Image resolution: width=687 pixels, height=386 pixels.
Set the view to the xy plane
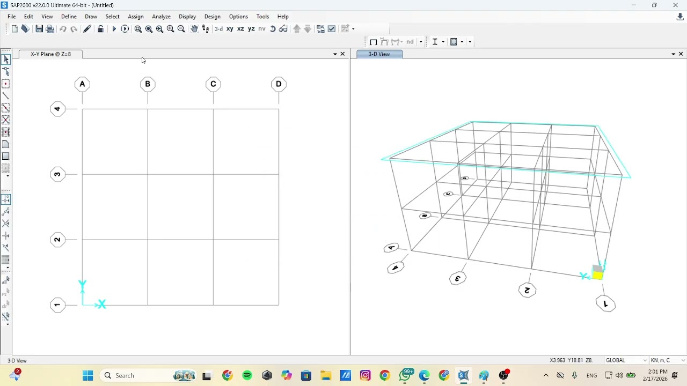[x=230, y=29]
